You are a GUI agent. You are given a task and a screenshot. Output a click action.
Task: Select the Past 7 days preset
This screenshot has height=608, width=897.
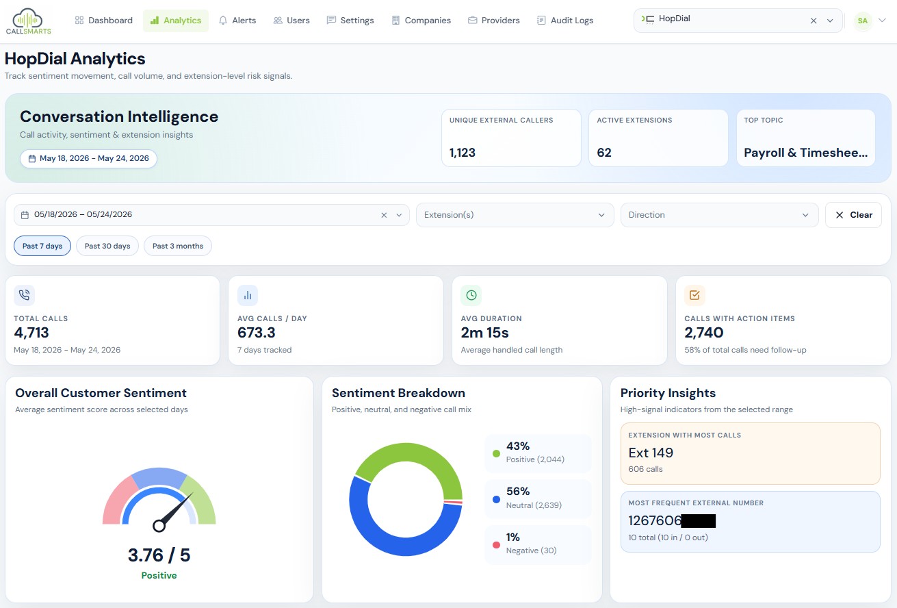(42, 246)
